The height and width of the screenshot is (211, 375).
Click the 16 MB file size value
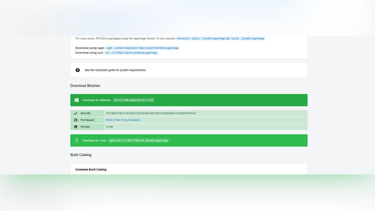[x=109, y=127]
